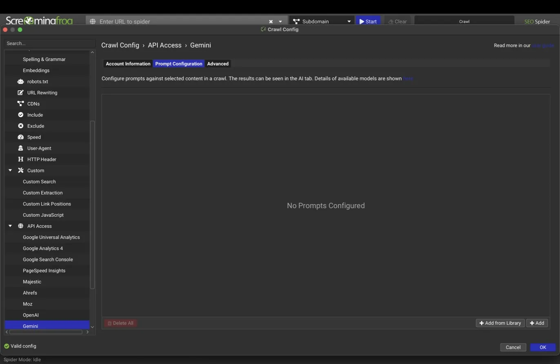Click the URL Rewriting pencil icon
The width and height of the screenshot is (560, 364).
point(20,93)
